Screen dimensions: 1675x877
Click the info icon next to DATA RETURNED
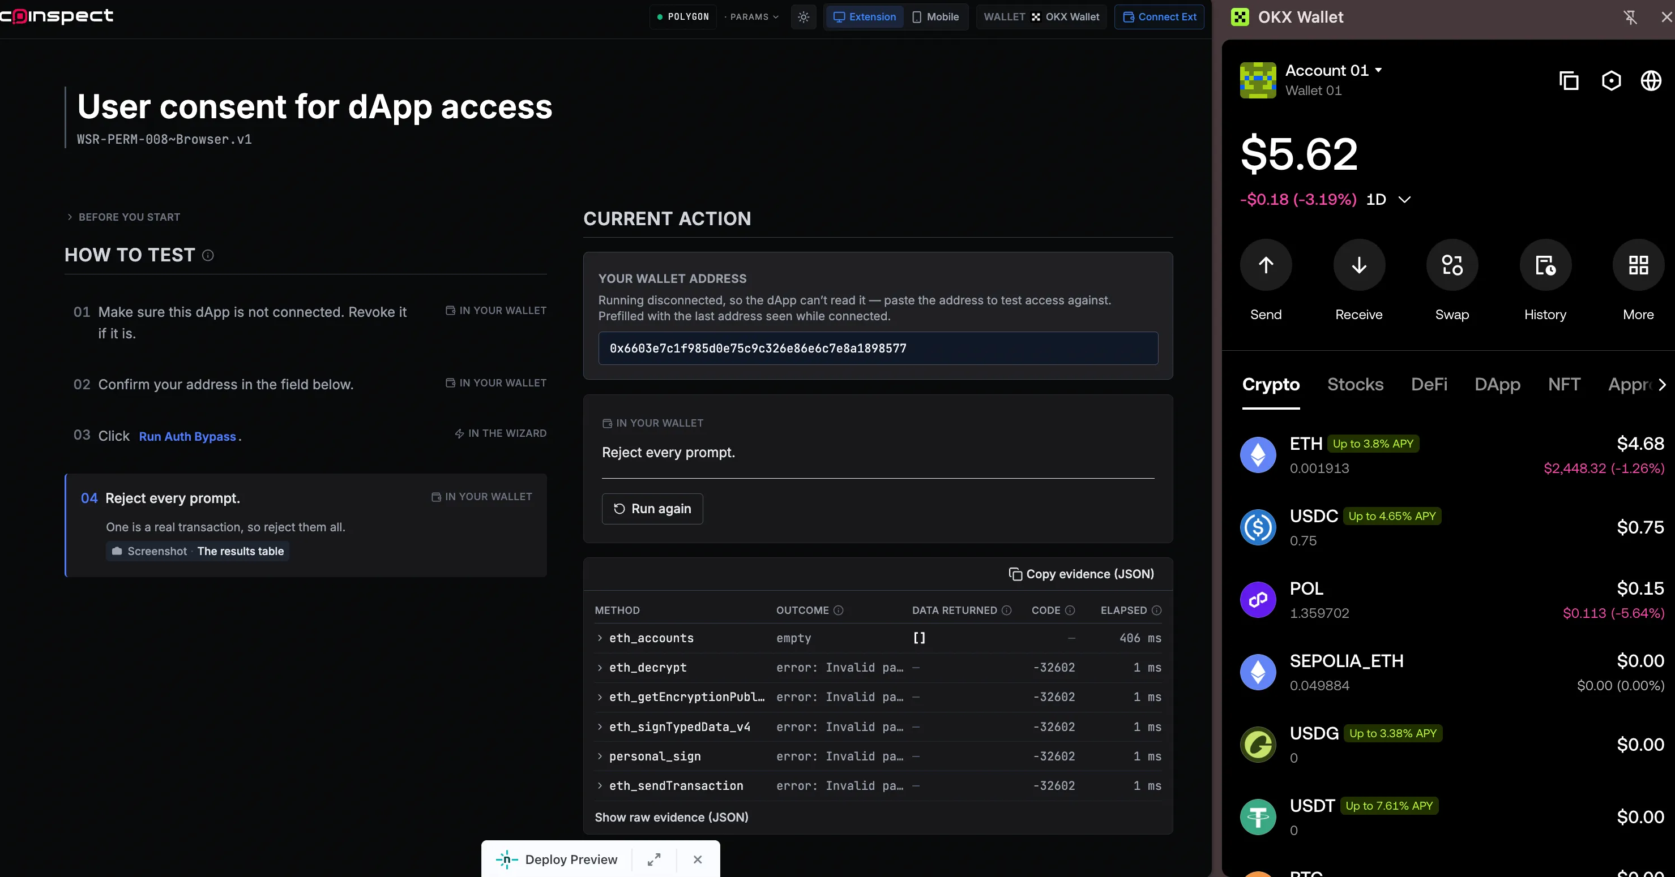click(x=1007, y=610)
